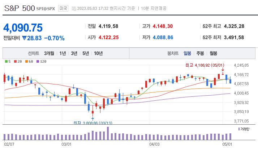Click the 4,245.85 price axis label

tap(241, 65)
